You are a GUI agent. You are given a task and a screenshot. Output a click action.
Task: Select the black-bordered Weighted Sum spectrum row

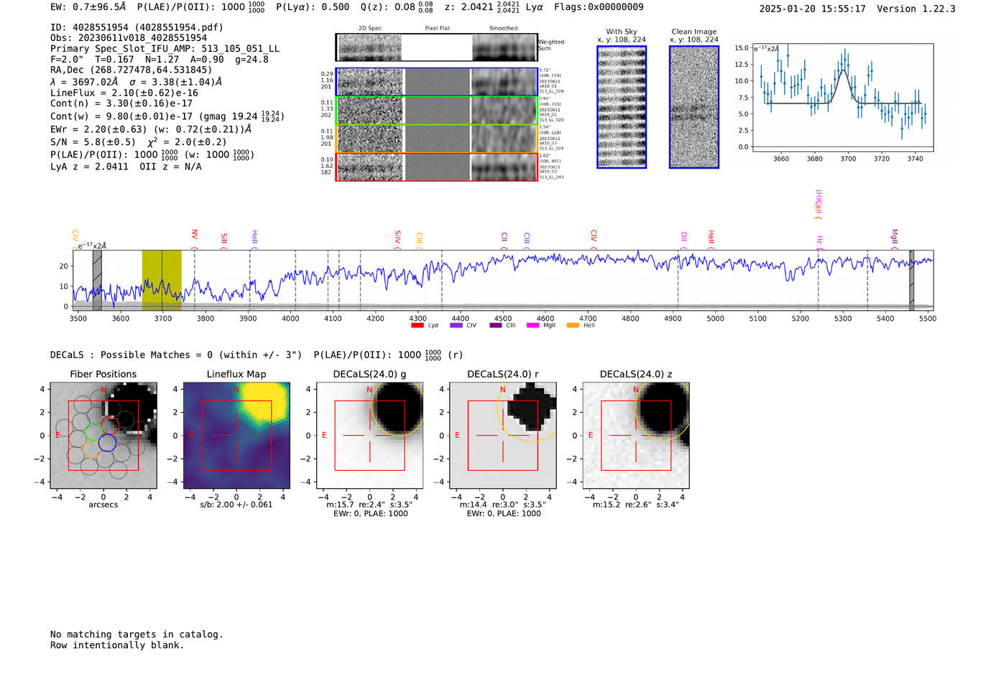click(x=437, y=47)
